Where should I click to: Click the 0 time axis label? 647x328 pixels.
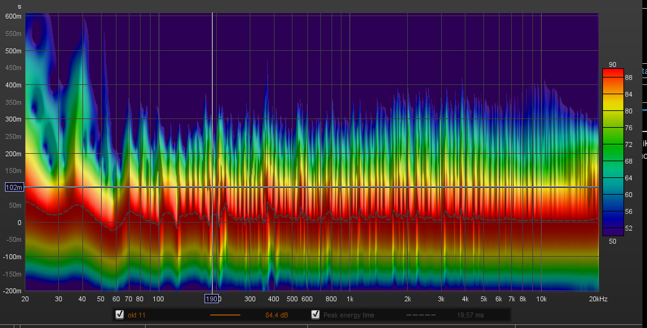[19, 223]
